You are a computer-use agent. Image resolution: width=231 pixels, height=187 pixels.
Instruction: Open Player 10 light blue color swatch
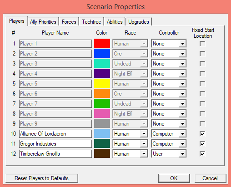point(102,134)
